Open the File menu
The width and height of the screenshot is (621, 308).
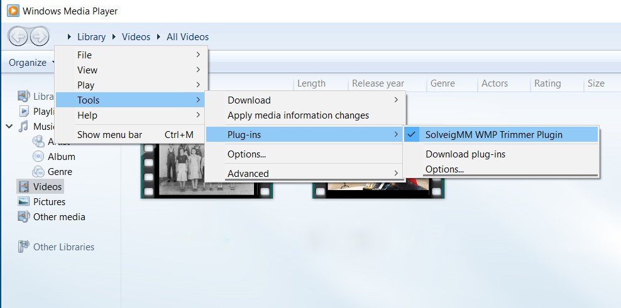[130, 55]
